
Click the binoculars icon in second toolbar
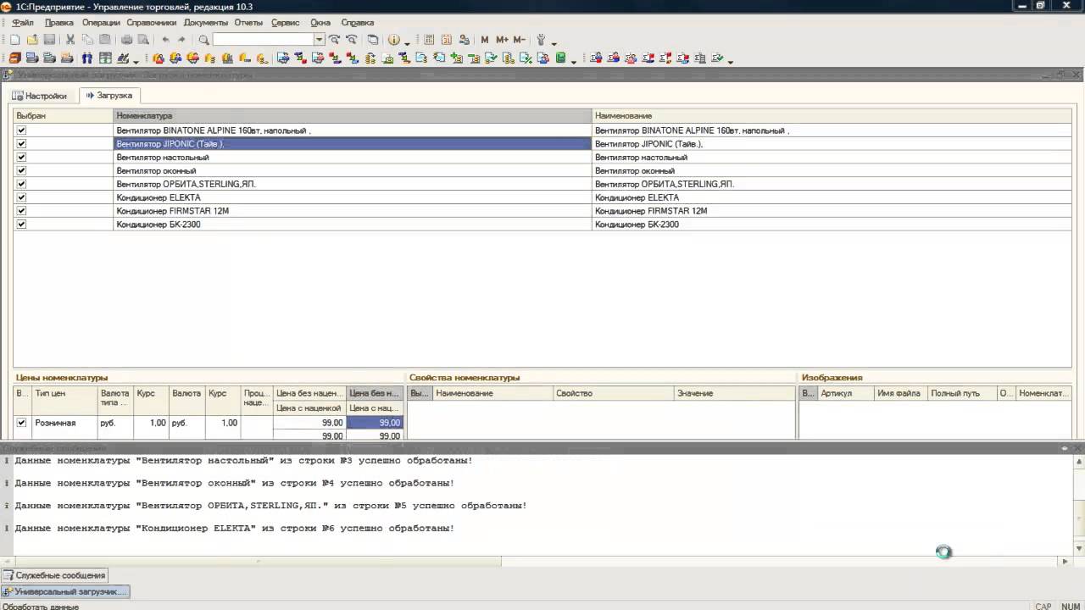pos(87,58)
